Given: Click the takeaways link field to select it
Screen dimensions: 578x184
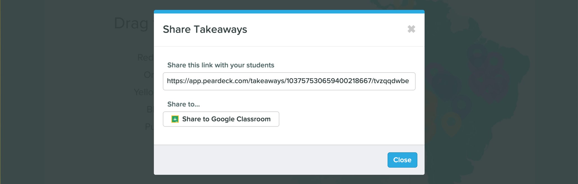Looking at the screenshot, I should [288, 81].
